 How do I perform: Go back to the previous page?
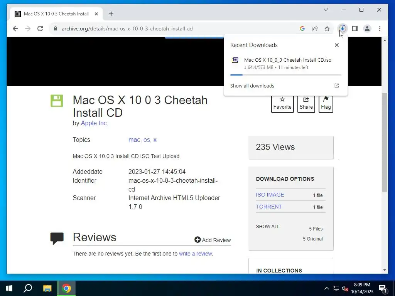pyautogui.click(x=15, y=29)
